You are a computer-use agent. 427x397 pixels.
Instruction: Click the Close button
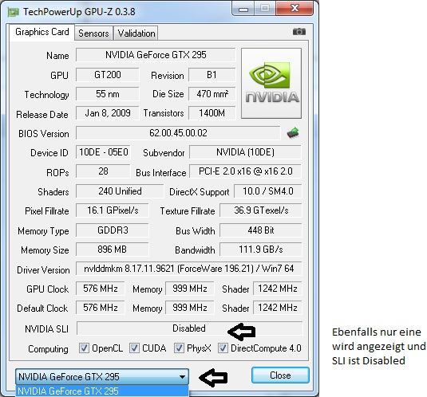[280, 375]
